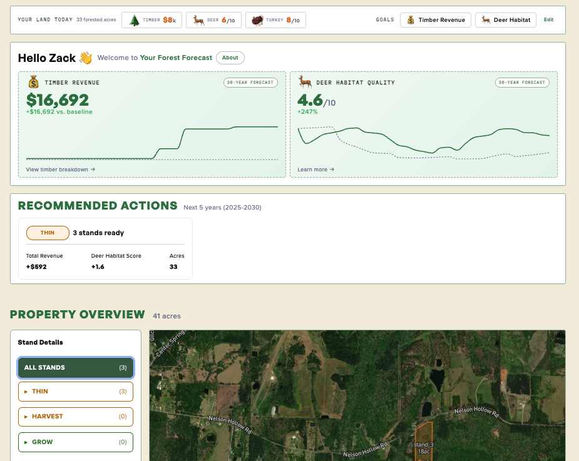Click the timber tree icon in the top bar

coord(134,19)
